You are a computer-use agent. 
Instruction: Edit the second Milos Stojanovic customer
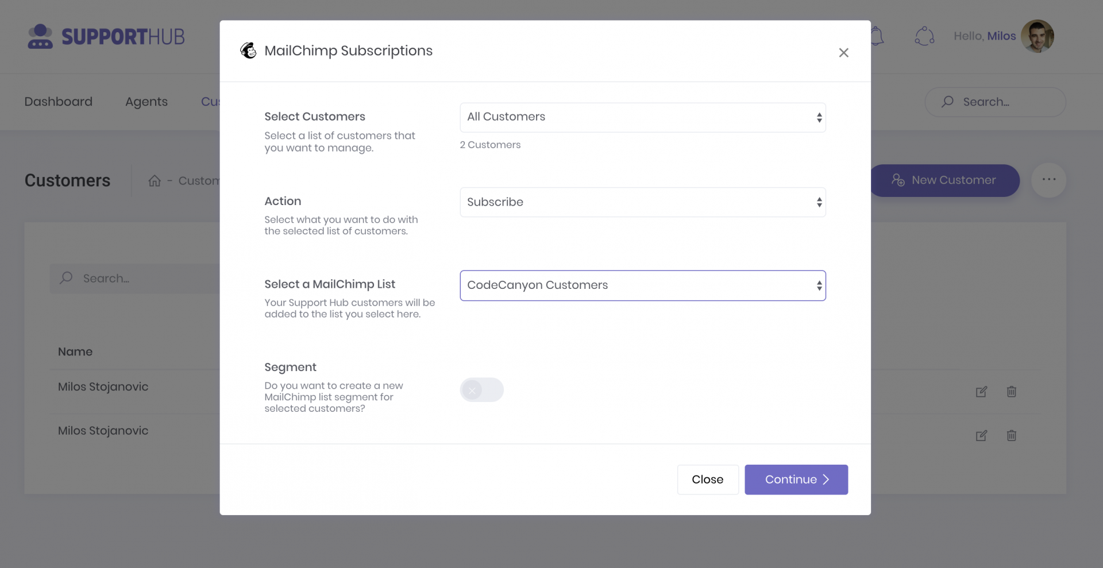point(981,436)
